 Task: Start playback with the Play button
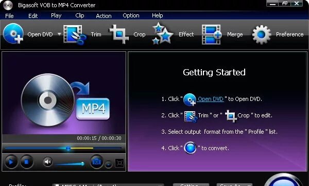click(x=11, y=162)
